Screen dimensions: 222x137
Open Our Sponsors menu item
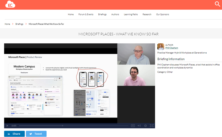coord(163,14)
